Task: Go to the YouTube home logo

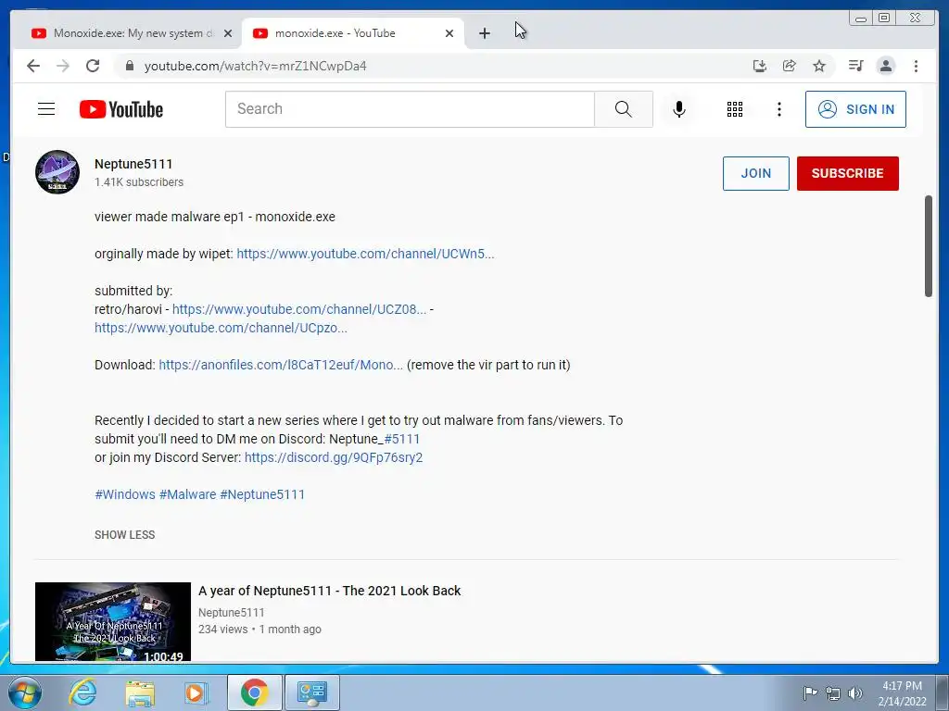Action: [x=121, y=109]
